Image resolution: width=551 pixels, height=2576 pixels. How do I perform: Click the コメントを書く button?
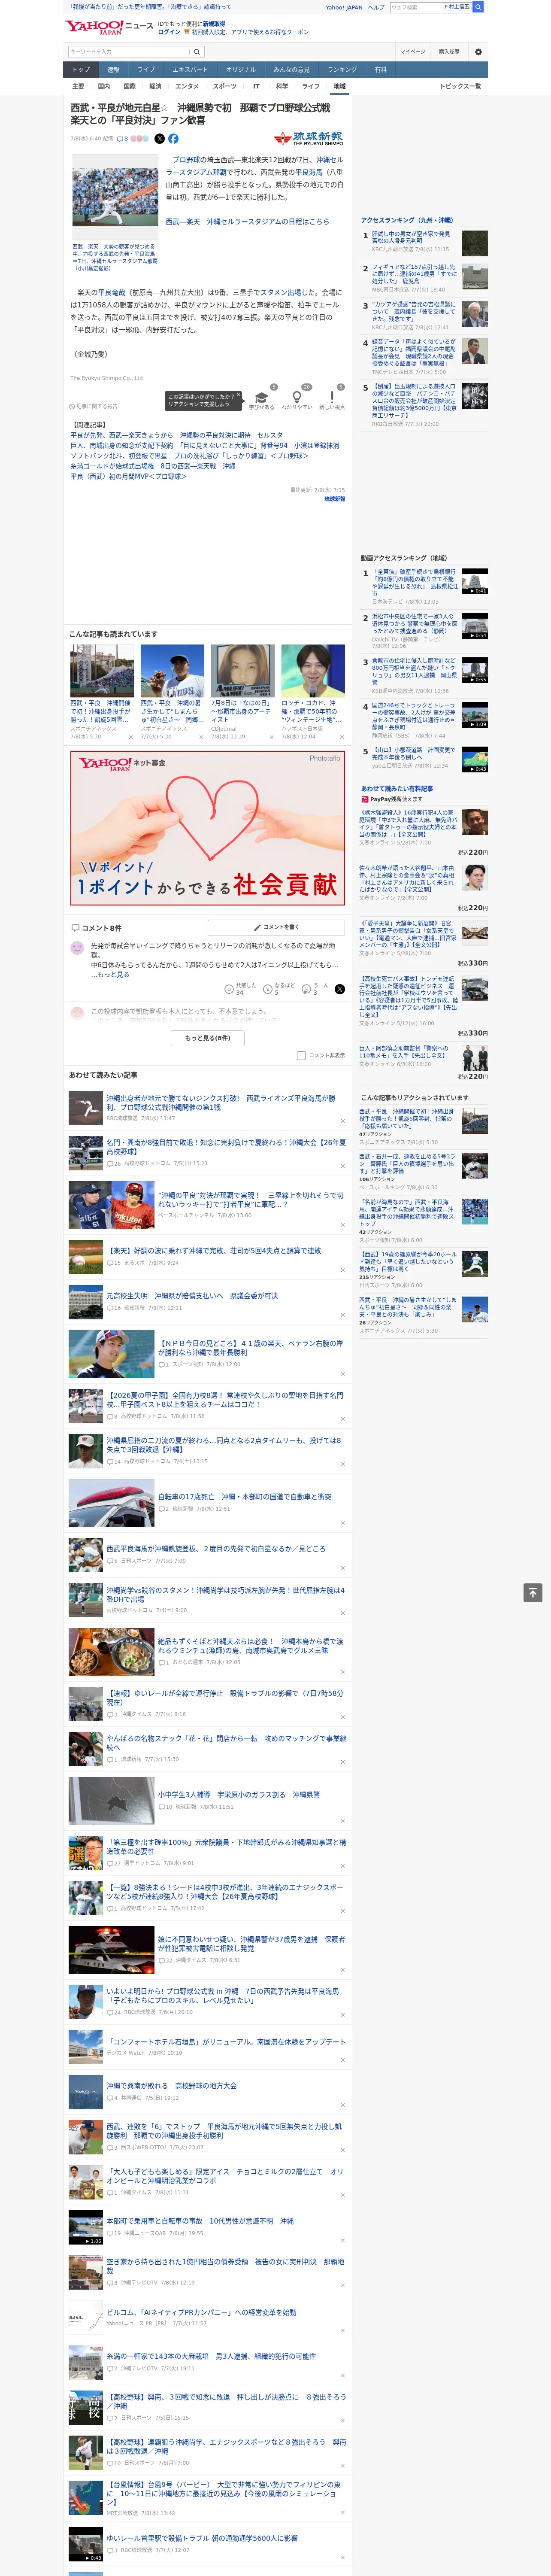276,927
